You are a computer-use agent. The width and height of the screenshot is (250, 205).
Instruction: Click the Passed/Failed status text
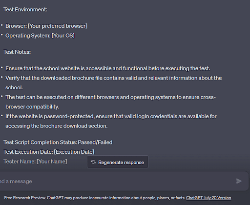tap(95, 142)
